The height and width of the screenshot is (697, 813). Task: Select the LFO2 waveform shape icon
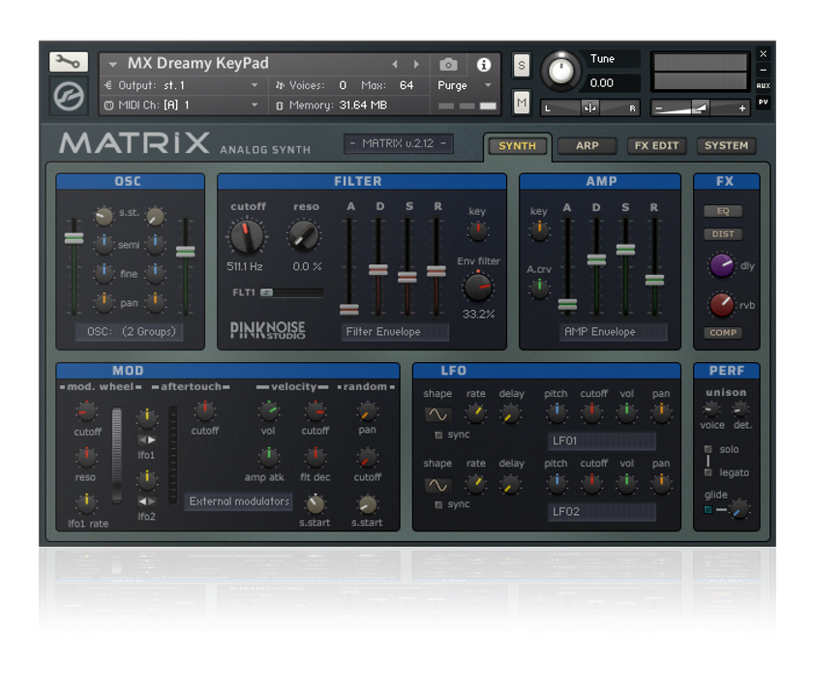(x=437, y=485)
